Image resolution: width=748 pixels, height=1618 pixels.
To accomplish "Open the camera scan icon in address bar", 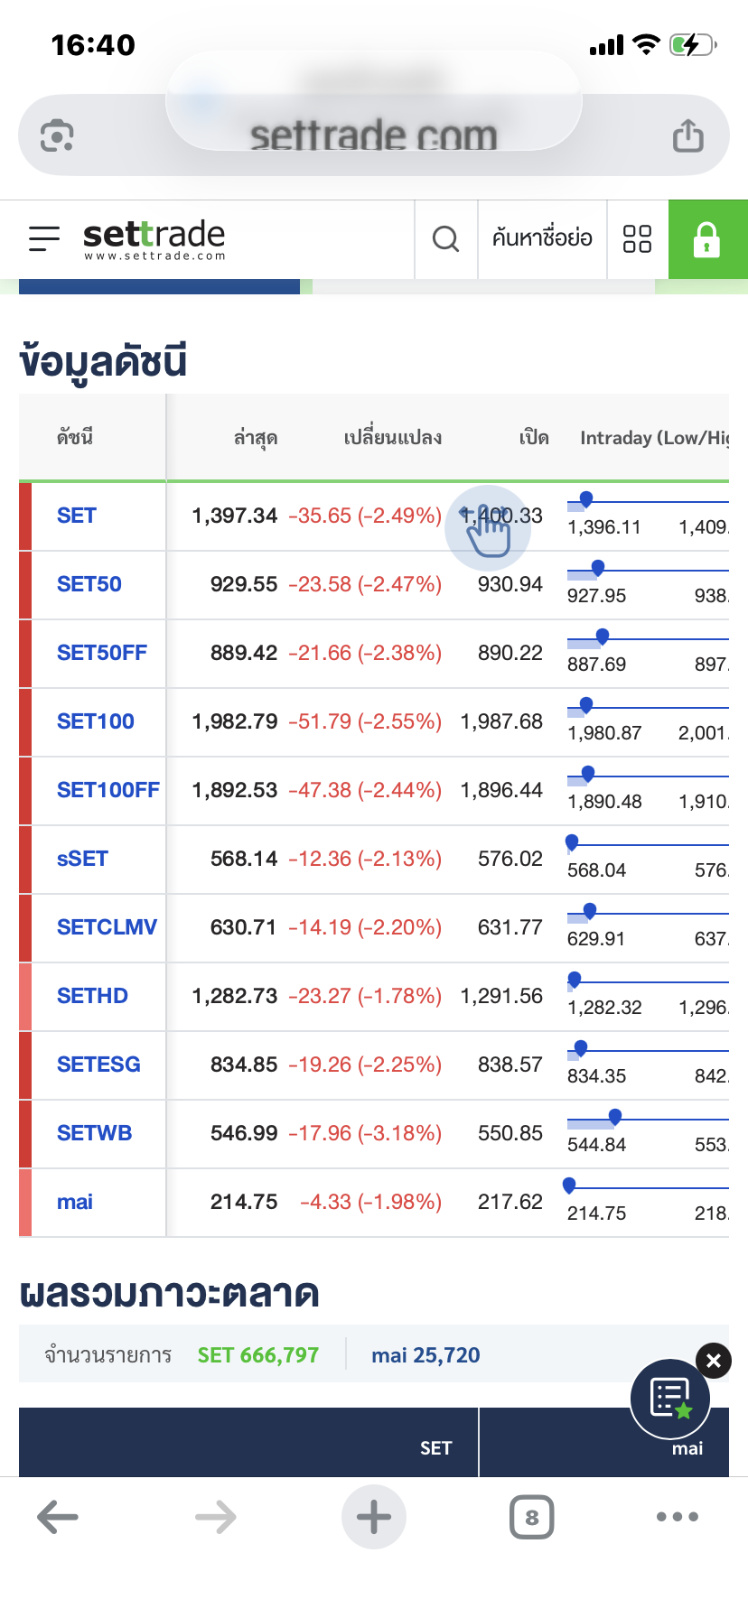I will [x=57, y=136].
